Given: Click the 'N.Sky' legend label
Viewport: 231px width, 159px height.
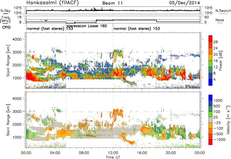Looking at the screenshot, I should [5, 11].
